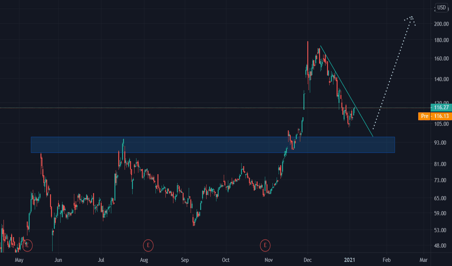Image resolution: width=452 pixels, height=266 pixels.
Task: Click the Mar label on time axis
Action: click(423, 260)
